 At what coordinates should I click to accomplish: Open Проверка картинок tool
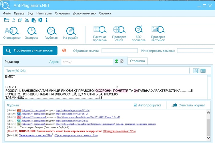click(x=158, y=34)
